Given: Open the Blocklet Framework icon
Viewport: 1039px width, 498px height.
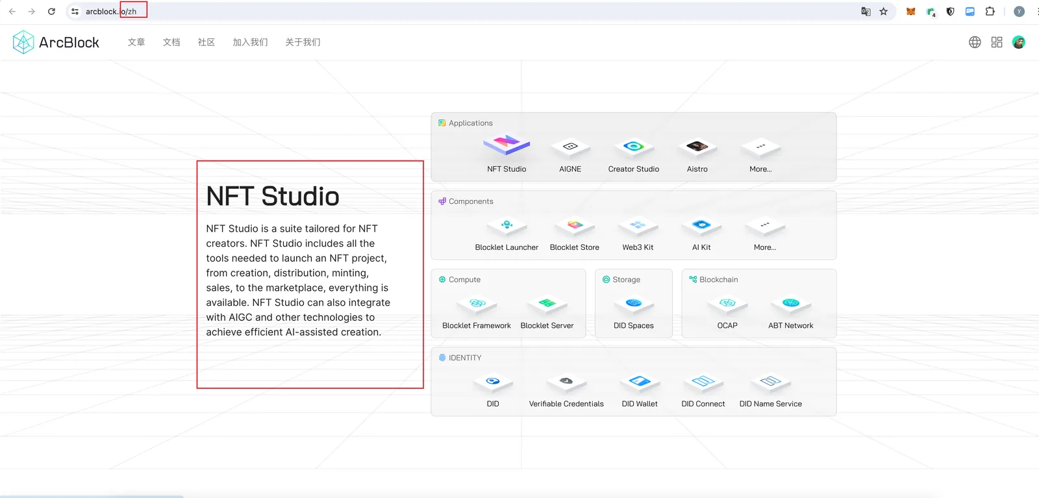Looking at the screenshot, I should (x=477, y=304).
